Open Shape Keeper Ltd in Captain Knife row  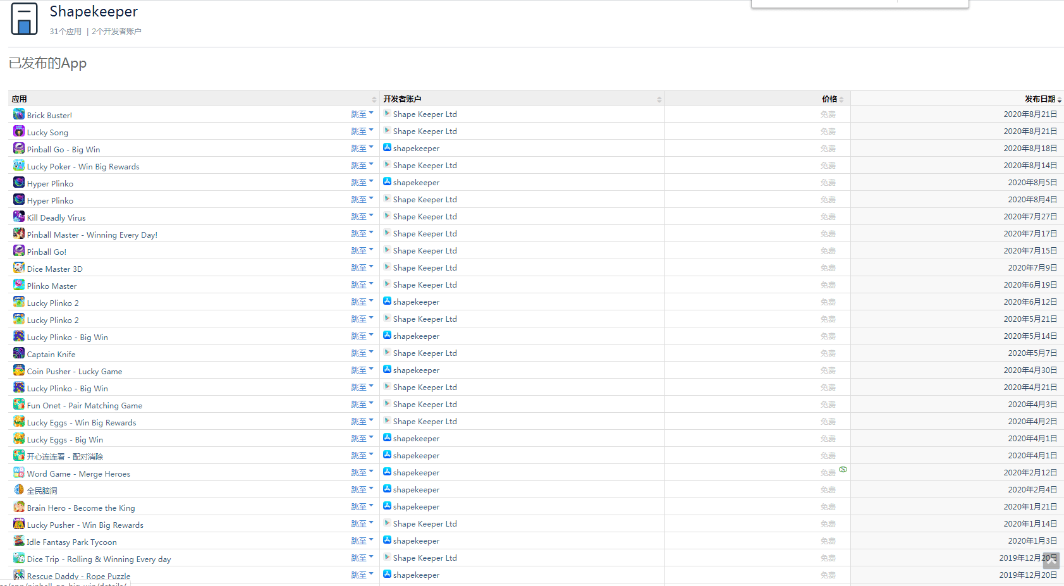click(x=425, y=353)
